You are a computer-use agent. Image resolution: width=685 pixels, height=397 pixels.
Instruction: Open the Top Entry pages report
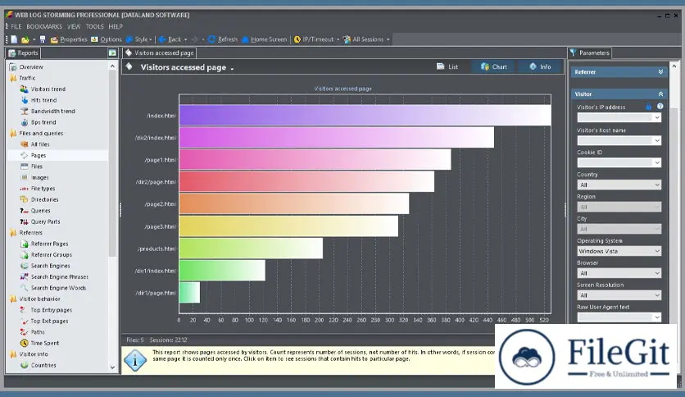coord(51,310)
